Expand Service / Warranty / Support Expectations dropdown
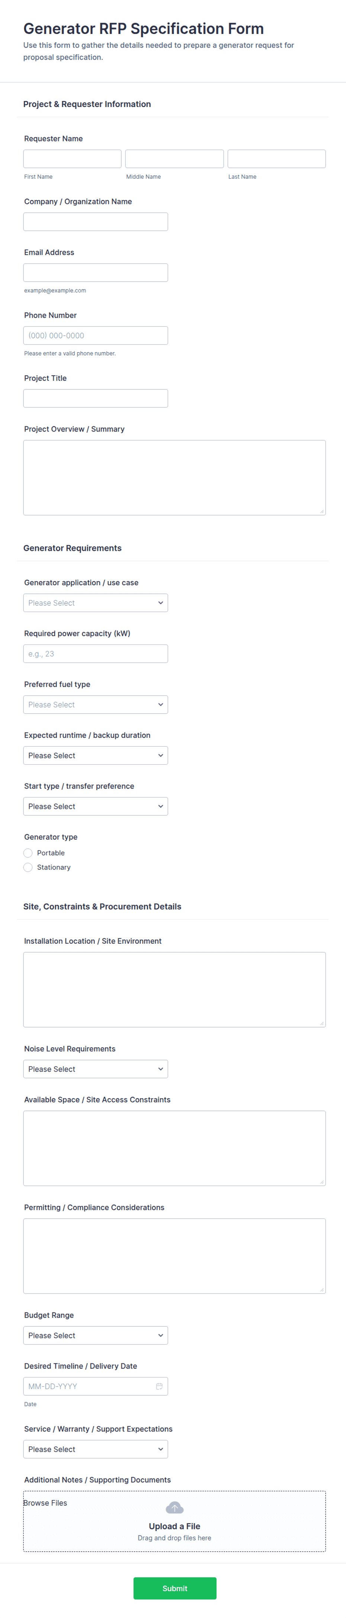Screen dimensions: 346x1618 click(x=95, y=1449)
